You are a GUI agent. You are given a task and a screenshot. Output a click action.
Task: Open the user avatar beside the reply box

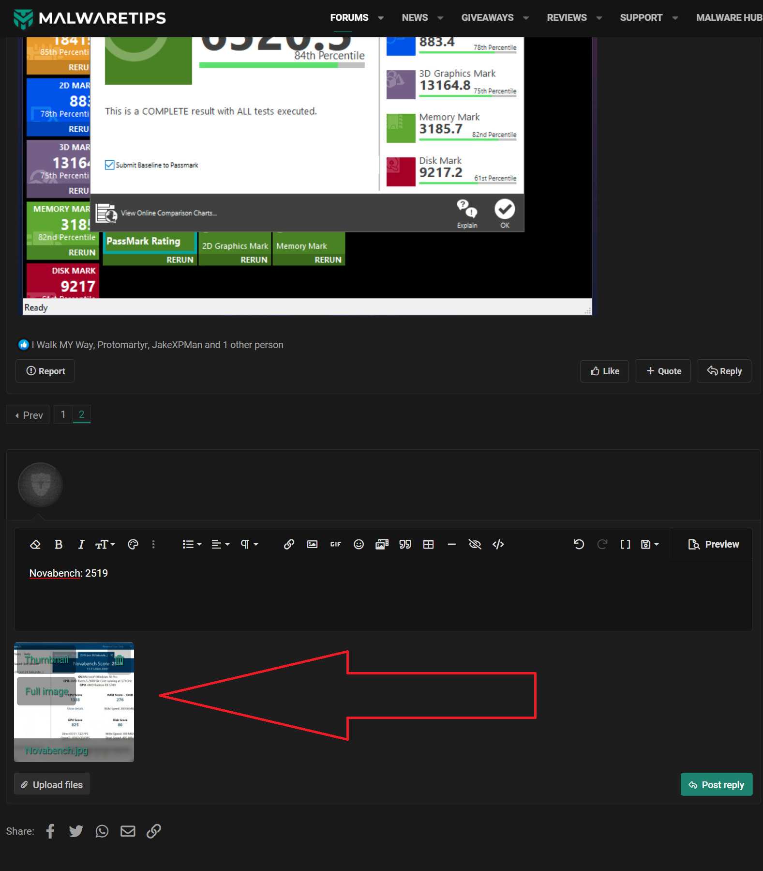click(40, 485)
